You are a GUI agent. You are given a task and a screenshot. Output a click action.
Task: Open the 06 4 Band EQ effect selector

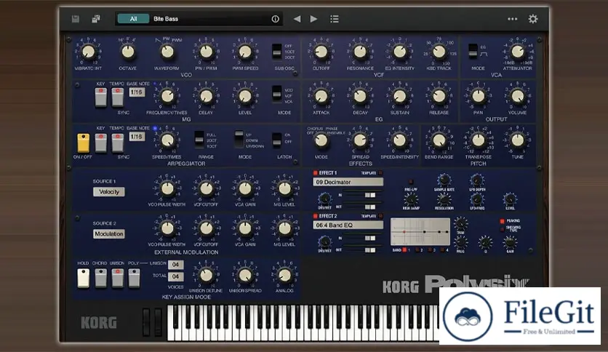(348, 225)
